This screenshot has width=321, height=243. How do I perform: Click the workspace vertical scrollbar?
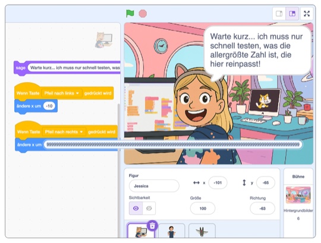(118, 170)
